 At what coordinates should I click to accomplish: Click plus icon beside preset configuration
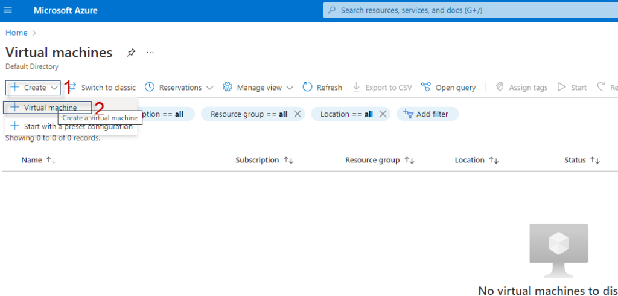[14, 126]
